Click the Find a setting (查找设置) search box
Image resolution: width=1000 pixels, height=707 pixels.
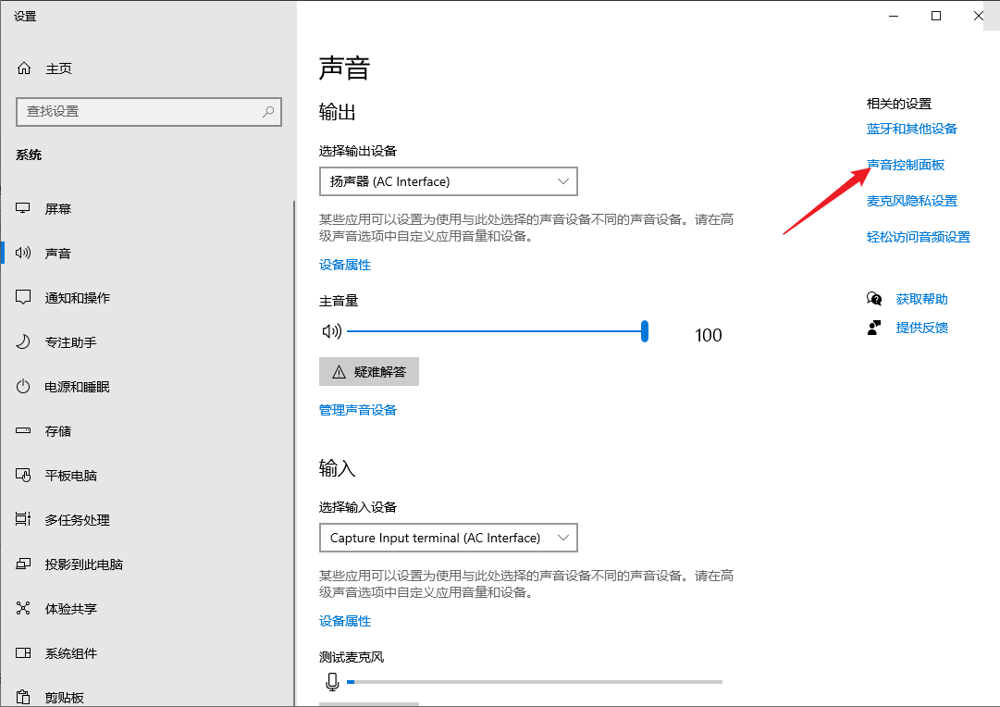tap(139, 111)
